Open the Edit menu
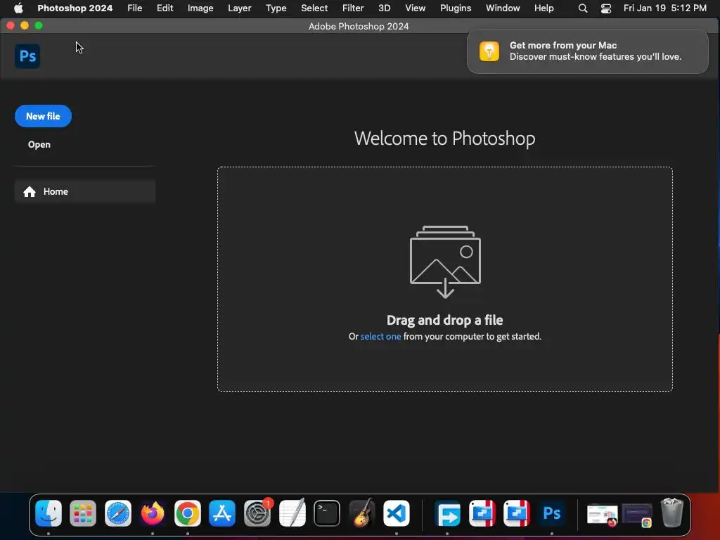Screen dimensions: 720x540 point(165,8)
